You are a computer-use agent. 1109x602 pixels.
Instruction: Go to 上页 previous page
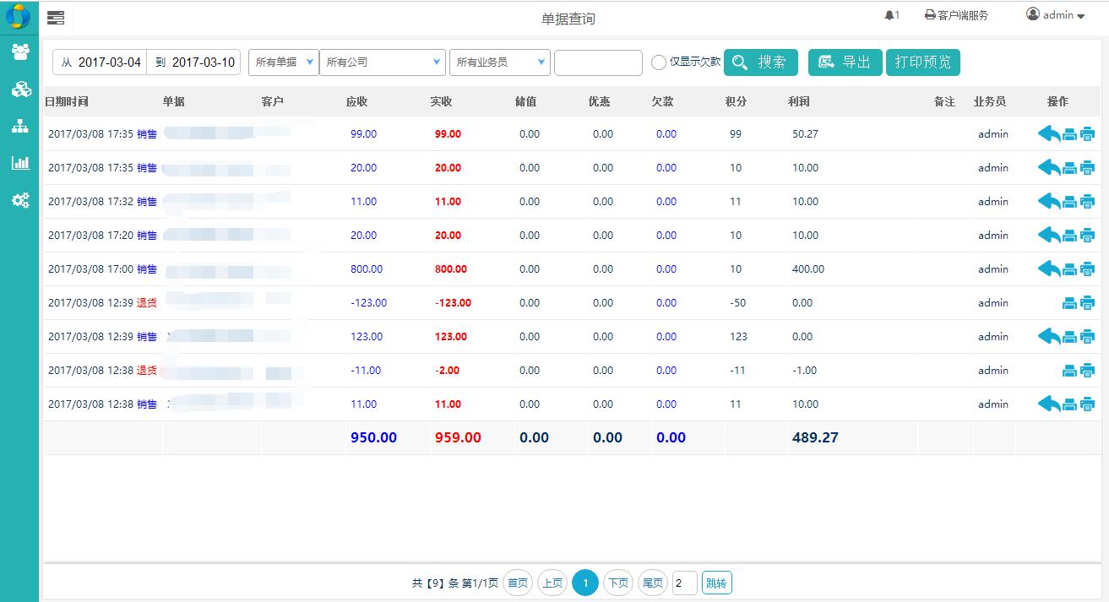(x=552, y=583)
